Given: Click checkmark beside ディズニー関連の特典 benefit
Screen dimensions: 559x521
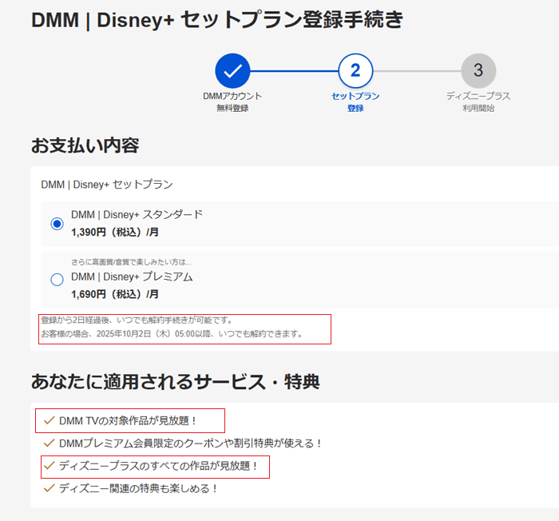Looking at the screenshot, I should tap(49, 487).
